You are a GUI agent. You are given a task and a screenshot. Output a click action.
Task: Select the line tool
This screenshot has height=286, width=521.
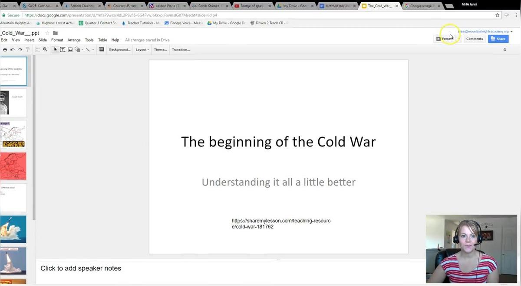pyautogui.click(x=87, y=49)
